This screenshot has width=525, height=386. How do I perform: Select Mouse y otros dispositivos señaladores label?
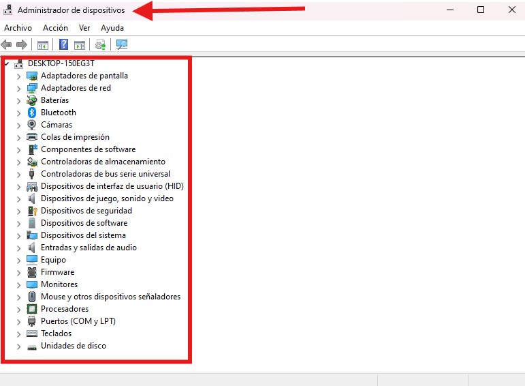click(x=110, y=297)
